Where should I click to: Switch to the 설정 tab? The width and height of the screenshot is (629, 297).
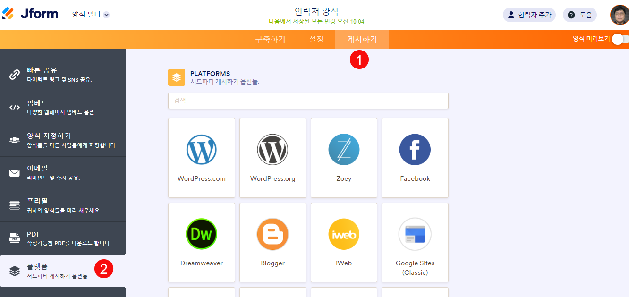316,39
